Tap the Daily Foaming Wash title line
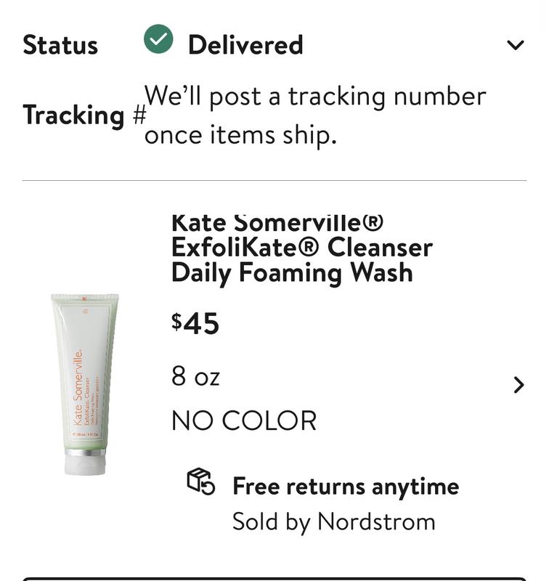 point(292,273)
